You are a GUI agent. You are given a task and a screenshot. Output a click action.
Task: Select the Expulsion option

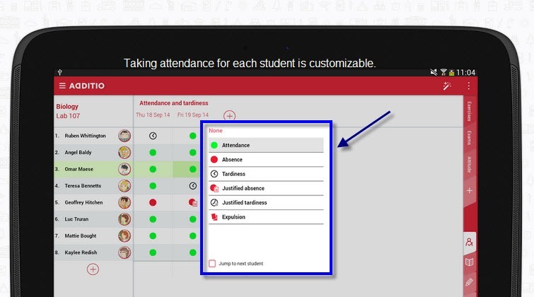266,216
